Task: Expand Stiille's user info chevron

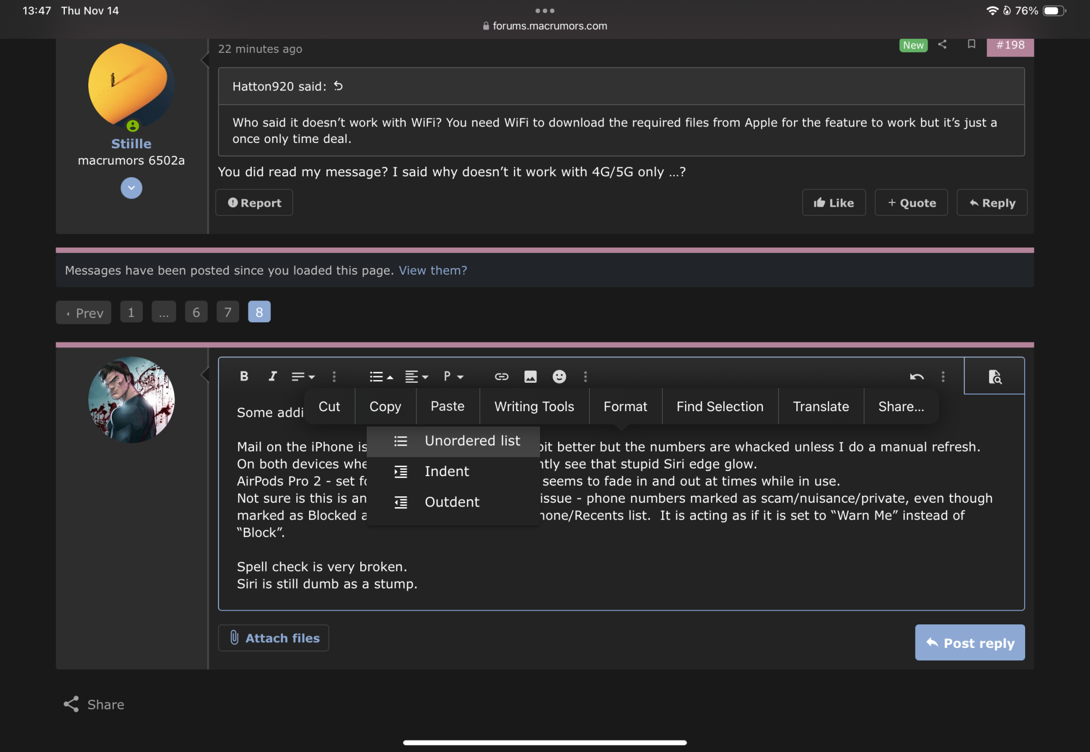Action: [131, 188]
